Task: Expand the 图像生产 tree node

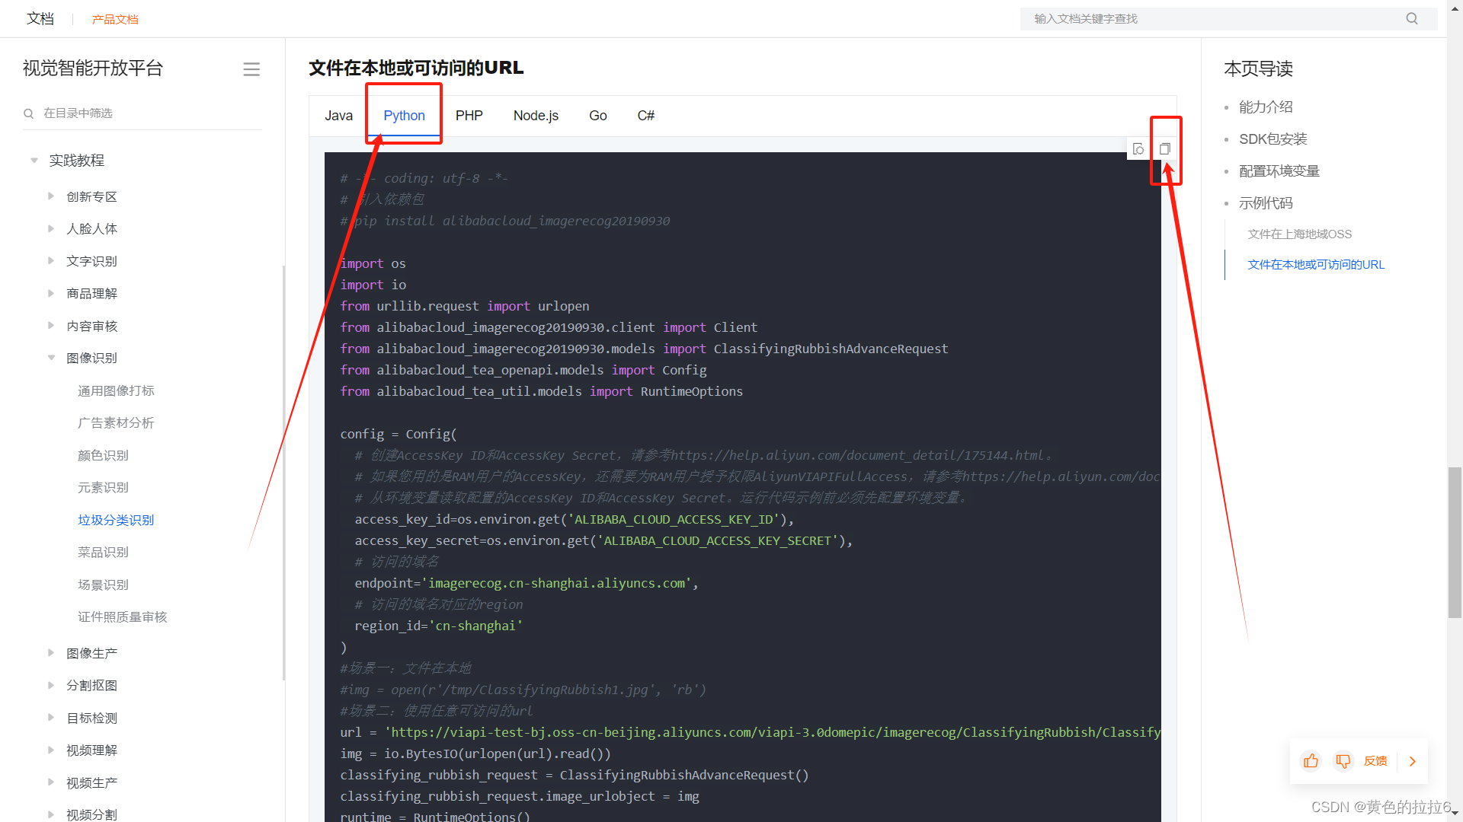Action: [x=51, y=653]
